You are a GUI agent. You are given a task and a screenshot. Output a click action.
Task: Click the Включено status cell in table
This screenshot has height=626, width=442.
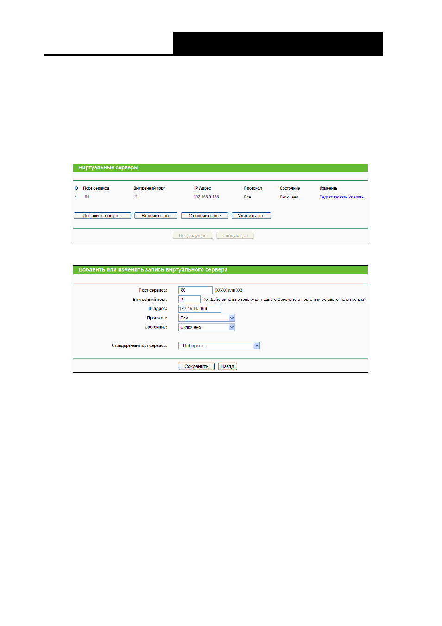click(289, 197)
